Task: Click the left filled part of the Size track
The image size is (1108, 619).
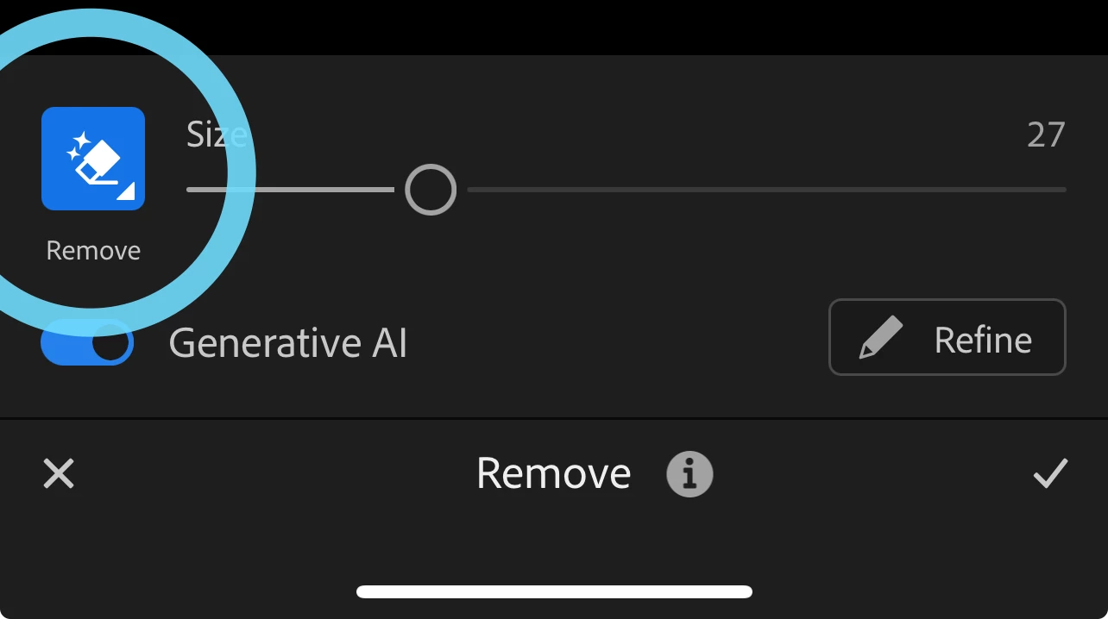Action: (290, 190)
